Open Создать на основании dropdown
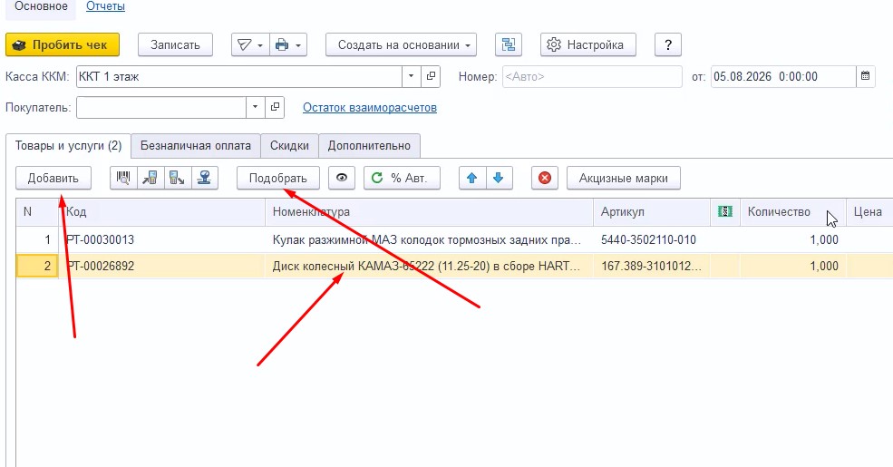This screenshot has height=467, width=893. [x=401, y=45]
